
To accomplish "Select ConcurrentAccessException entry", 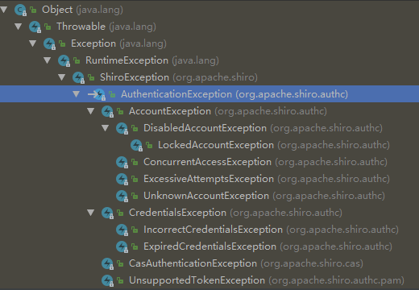I will click(265, 162).
